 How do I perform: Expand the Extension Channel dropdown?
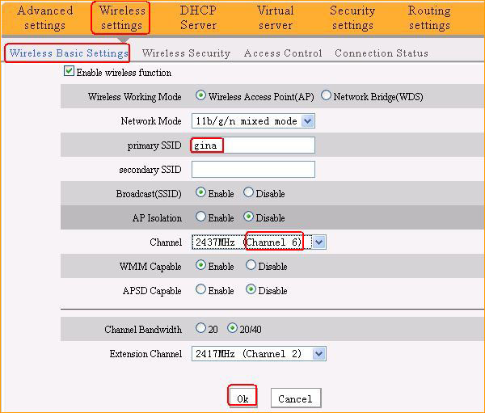(x=319, y=353)
